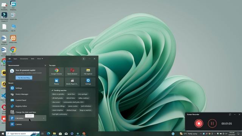
Task: Stop the Screen Recorder recording
Action: 199,124
